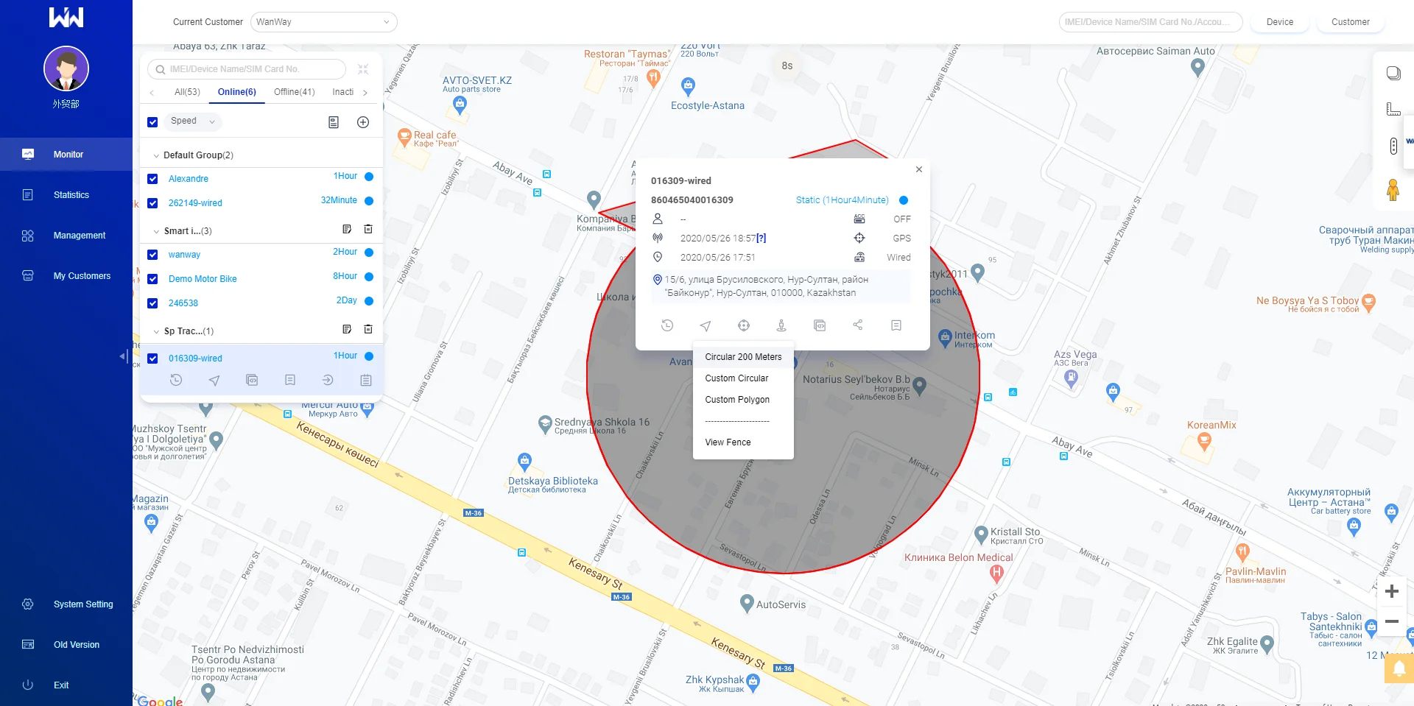The height and width of the screenshot is (706, 1414).
Task: Uncheck the 016309-wired checkbox
Action: (152, 359)
